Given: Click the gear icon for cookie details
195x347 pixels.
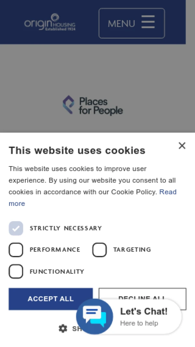Looking at the screenshot, I should 63,328.
